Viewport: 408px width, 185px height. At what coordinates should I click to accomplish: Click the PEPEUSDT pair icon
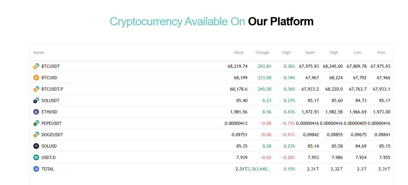[36, 123]
